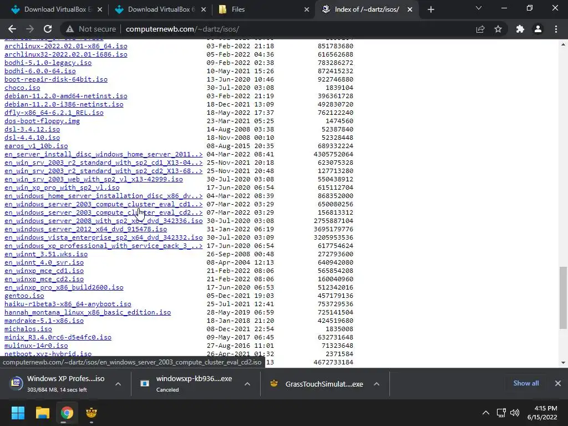Open GrassTouchSimulat....exe download item
Viewport: 568px width, 426px height.
317,384
